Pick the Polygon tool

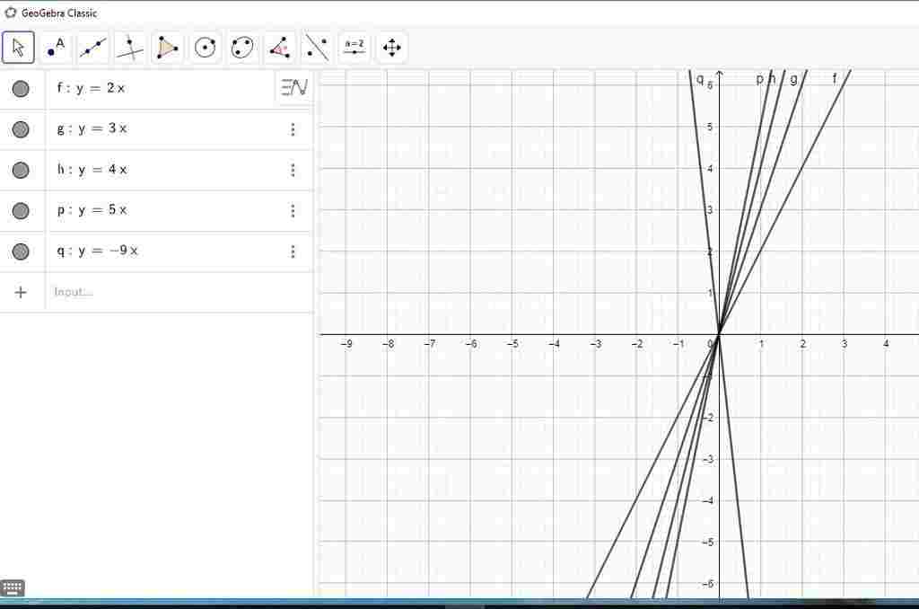click(x=168, y=47)
